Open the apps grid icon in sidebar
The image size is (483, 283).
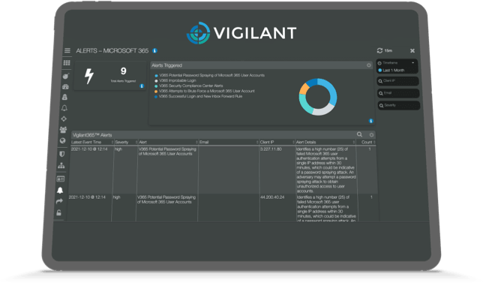pyautogui.click(x=67, y=63)
